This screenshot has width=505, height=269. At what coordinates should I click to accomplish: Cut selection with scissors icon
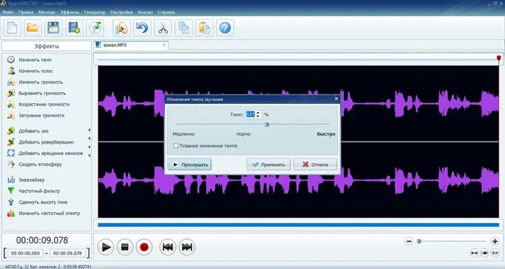click(163, 28)
